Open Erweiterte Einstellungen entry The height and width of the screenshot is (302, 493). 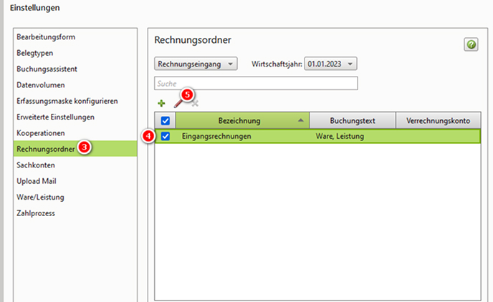[x=55, y=117]
